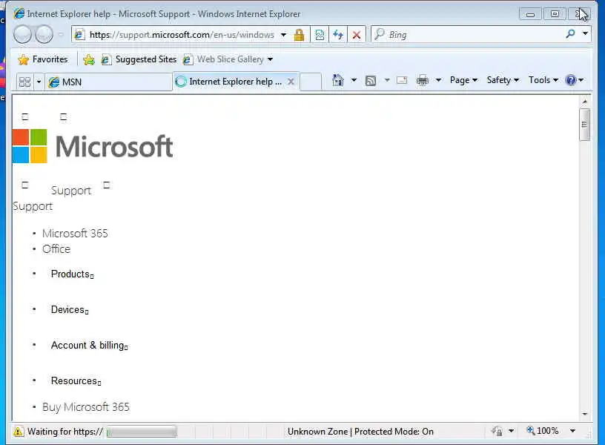Open the search provider dropdown
The image size is (605, 445).
point(585,33)
